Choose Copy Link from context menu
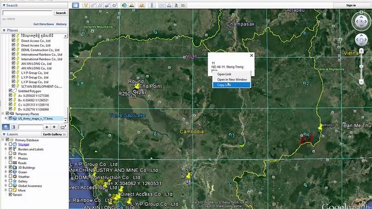Viewport: 372px width, 209px height. (x=231, y=85)
